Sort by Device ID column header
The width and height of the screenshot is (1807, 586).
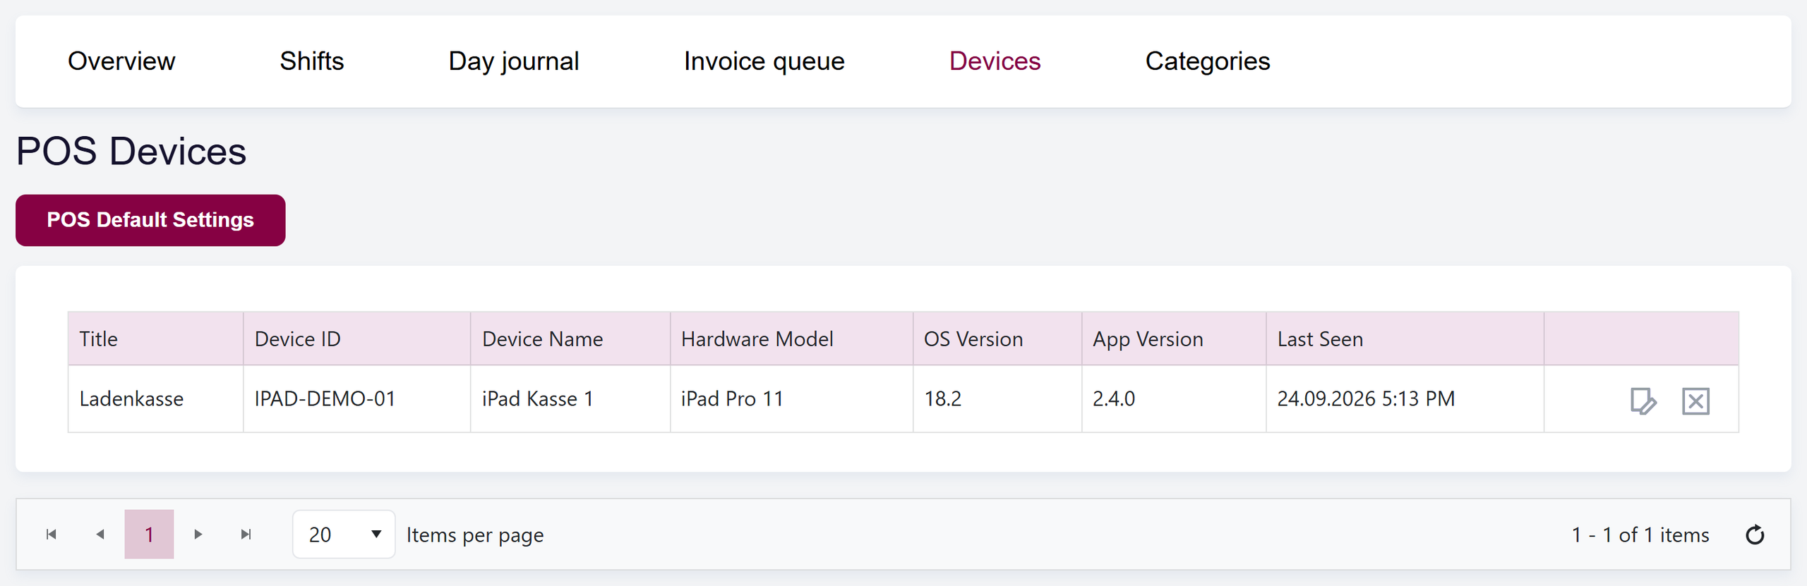[357, 339]
